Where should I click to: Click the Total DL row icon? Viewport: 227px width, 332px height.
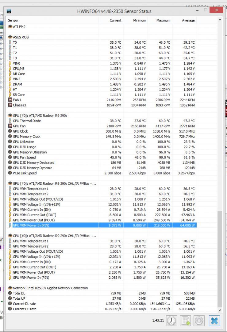(x=10, y=293)
